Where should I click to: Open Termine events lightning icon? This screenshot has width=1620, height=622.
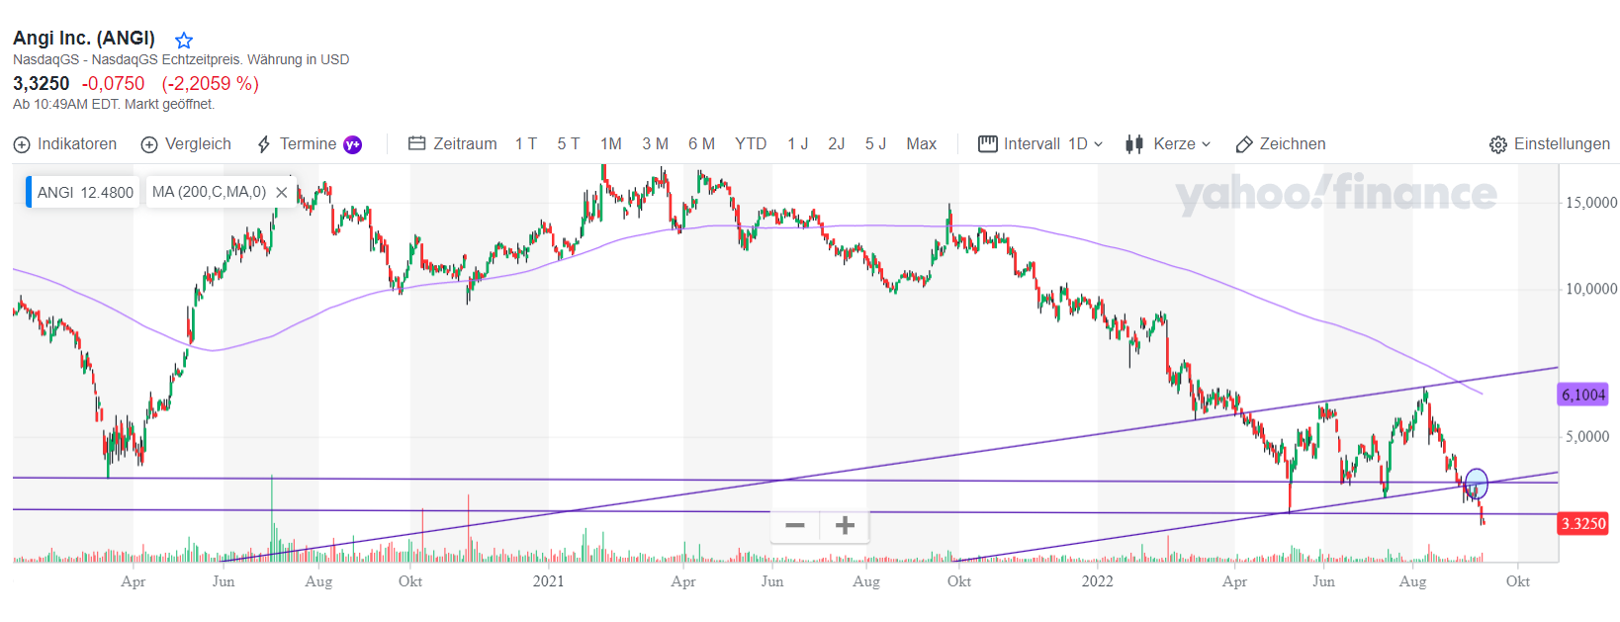tap(264, 144)
